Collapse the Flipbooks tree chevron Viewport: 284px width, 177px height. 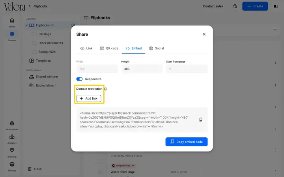tap(27, 25)
